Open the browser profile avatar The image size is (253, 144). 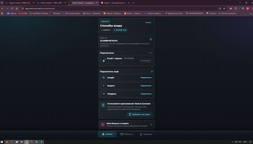(x=247, y=9)
